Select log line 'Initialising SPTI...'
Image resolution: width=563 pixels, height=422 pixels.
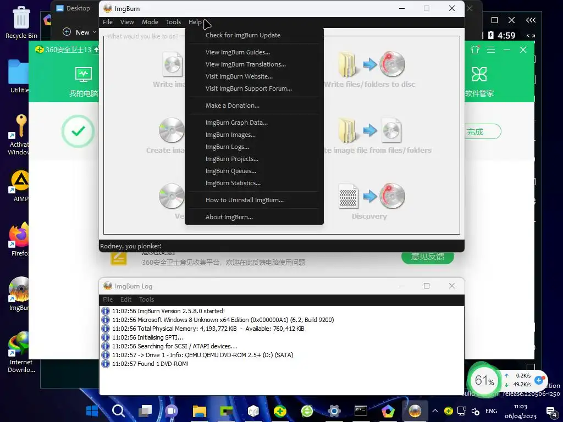click(147, 337)
